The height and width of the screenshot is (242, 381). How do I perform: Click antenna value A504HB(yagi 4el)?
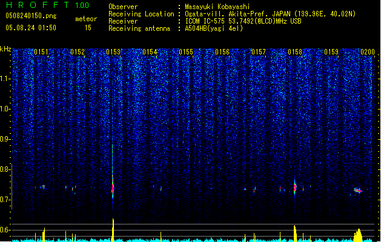coord(214,28)
